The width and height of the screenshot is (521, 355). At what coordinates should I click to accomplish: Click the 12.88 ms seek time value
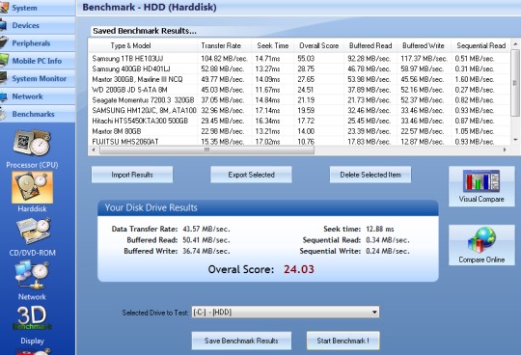380,229
